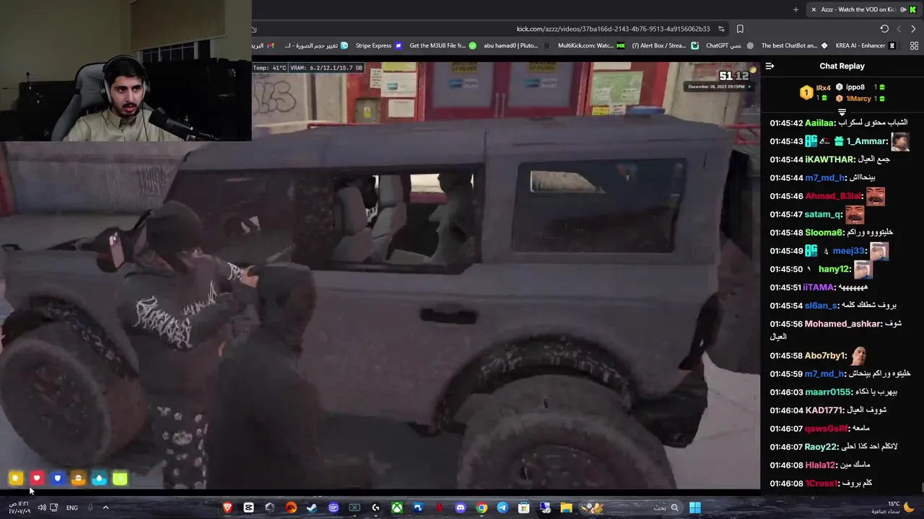Click username Ahmad_B3lal in chat

[834, 196]
